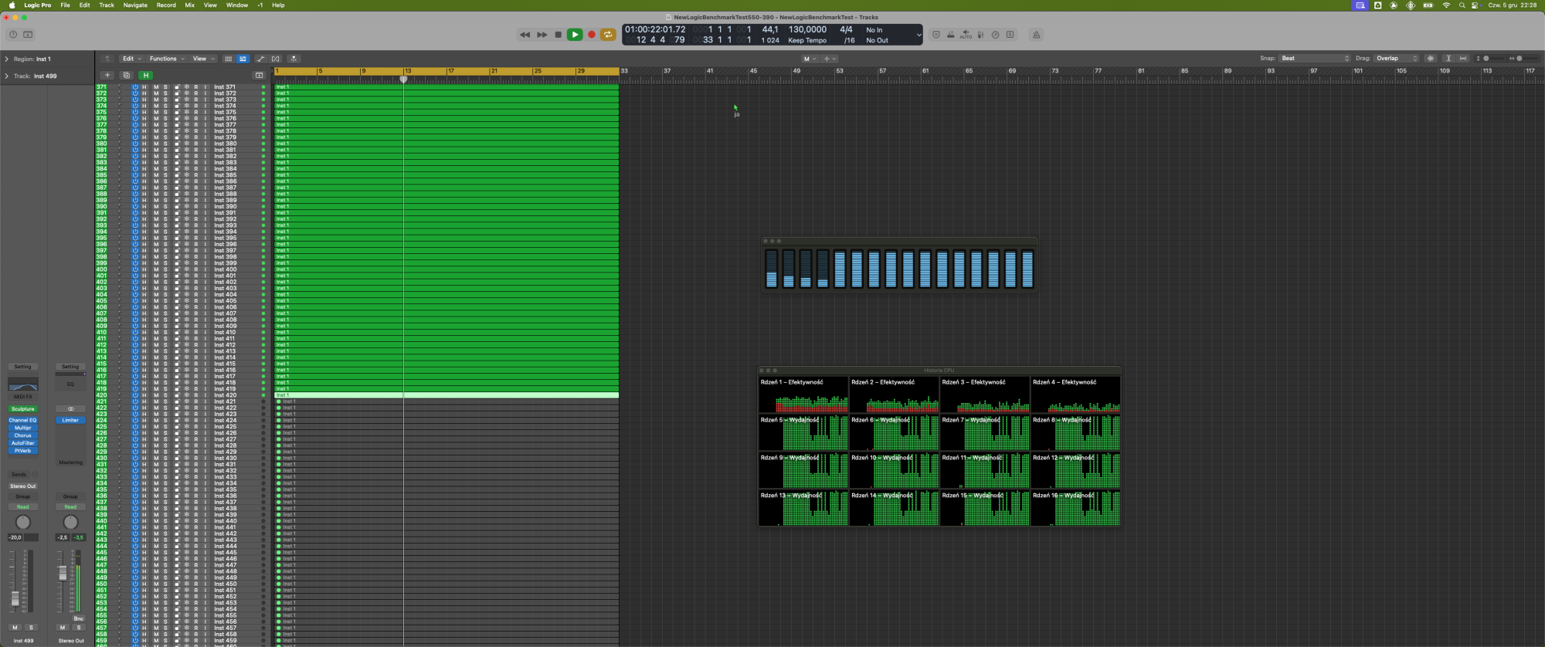Click the Catch Playhead icon
The image size is (1545, 647).
(x=294, y=59)
